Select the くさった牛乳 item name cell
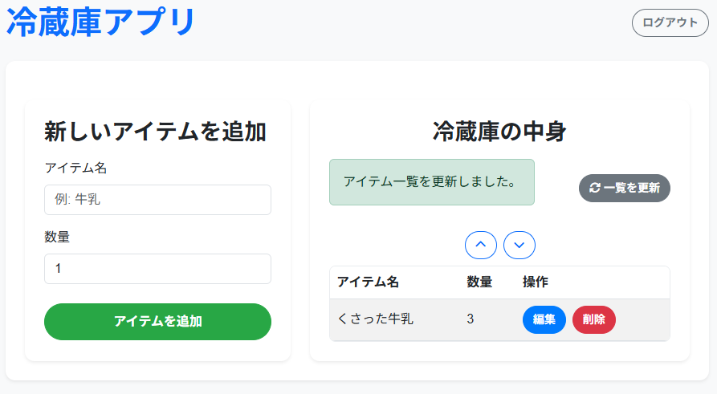 click(376, 319)
